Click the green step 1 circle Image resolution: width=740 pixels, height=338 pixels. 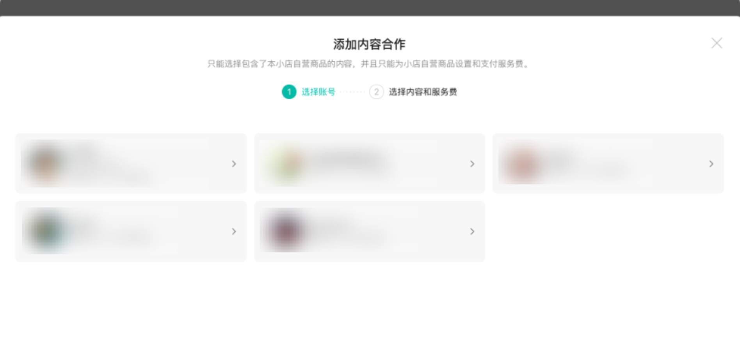[x=289, y=92]
